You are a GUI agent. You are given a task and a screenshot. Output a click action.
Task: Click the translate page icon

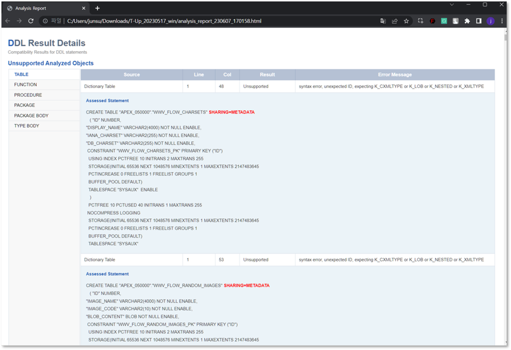(383, 21)
